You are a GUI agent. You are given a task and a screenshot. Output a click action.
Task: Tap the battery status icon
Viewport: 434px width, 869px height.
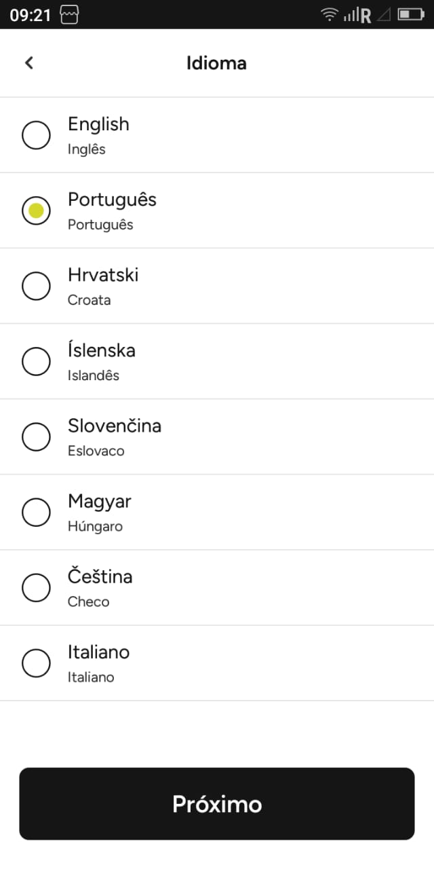(411, 14)
